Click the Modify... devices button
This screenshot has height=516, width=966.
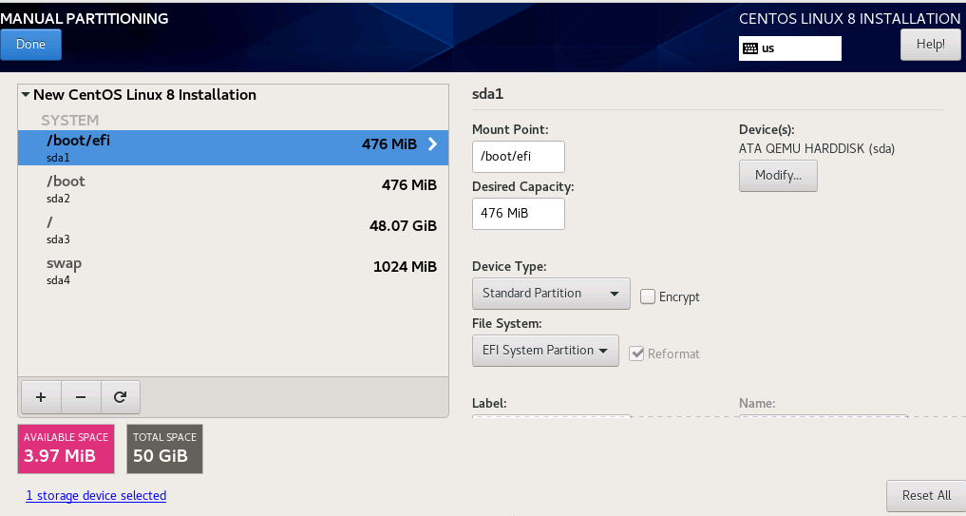[778, 176]
